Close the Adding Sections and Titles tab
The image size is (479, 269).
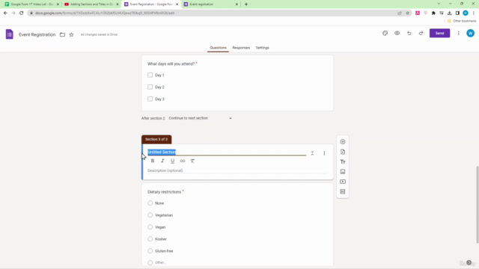click(x=118, y=4)
